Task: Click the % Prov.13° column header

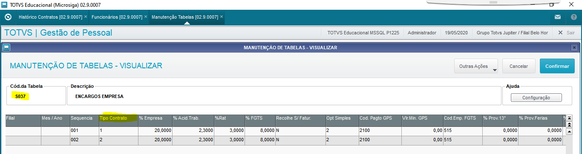Action: click(500, 120)
